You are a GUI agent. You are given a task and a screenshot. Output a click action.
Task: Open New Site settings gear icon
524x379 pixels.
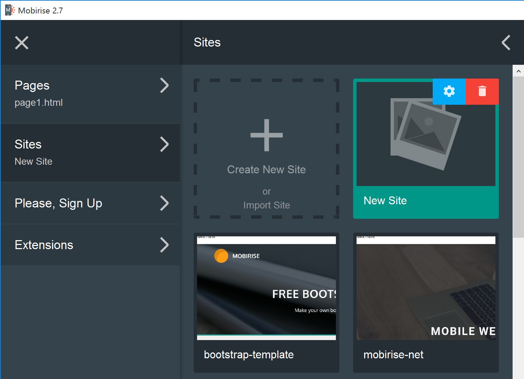pos(449,91)
